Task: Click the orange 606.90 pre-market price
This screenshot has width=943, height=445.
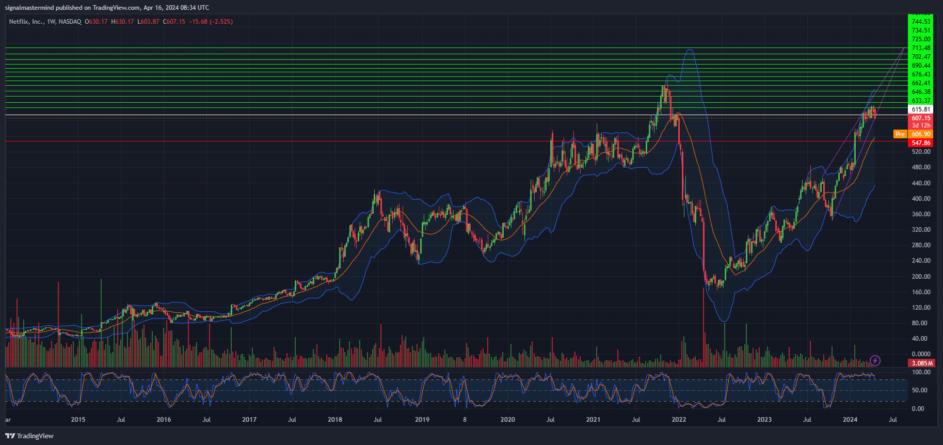Action: click(921, 134)
